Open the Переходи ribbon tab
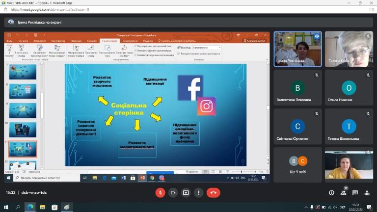Screen dimensions: 377x212 tap(76, 41)
